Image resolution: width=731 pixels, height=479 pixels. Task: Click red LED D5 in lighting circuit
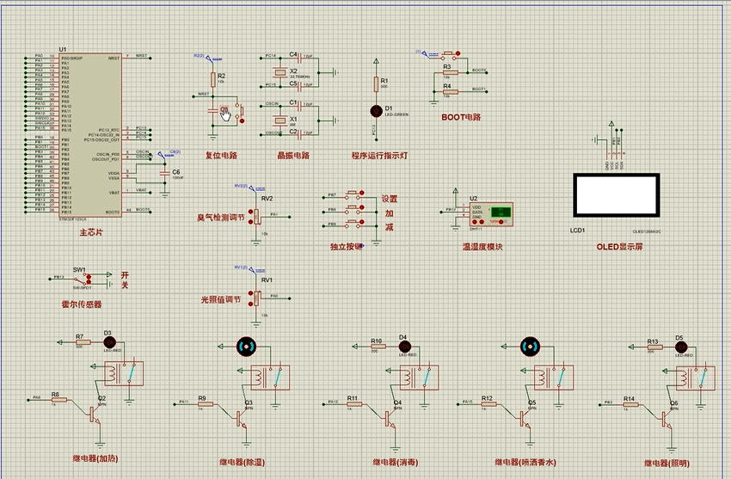tap(681, 347)
